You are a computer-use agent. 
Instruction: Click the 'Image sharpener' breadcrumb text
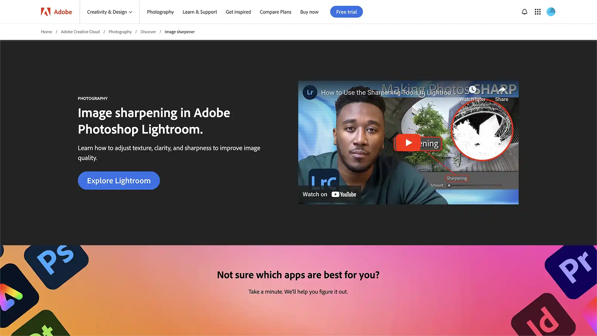point(180,32)
